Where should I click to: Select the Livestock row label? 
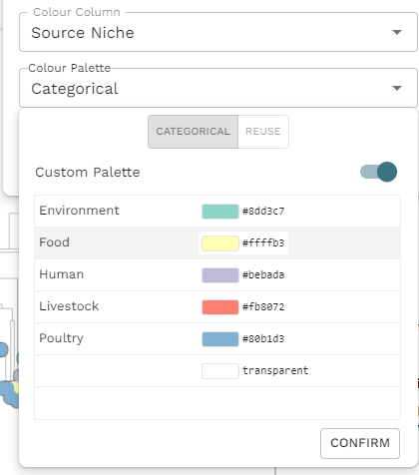coord(69,306)
